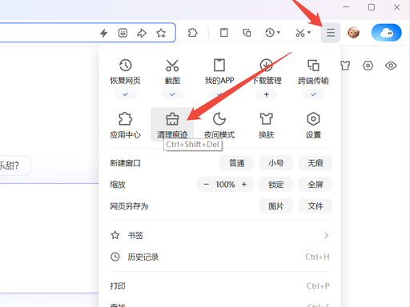Screen dimensions: 410x307
Task: Click the eye icon on page
Action: 391,66
